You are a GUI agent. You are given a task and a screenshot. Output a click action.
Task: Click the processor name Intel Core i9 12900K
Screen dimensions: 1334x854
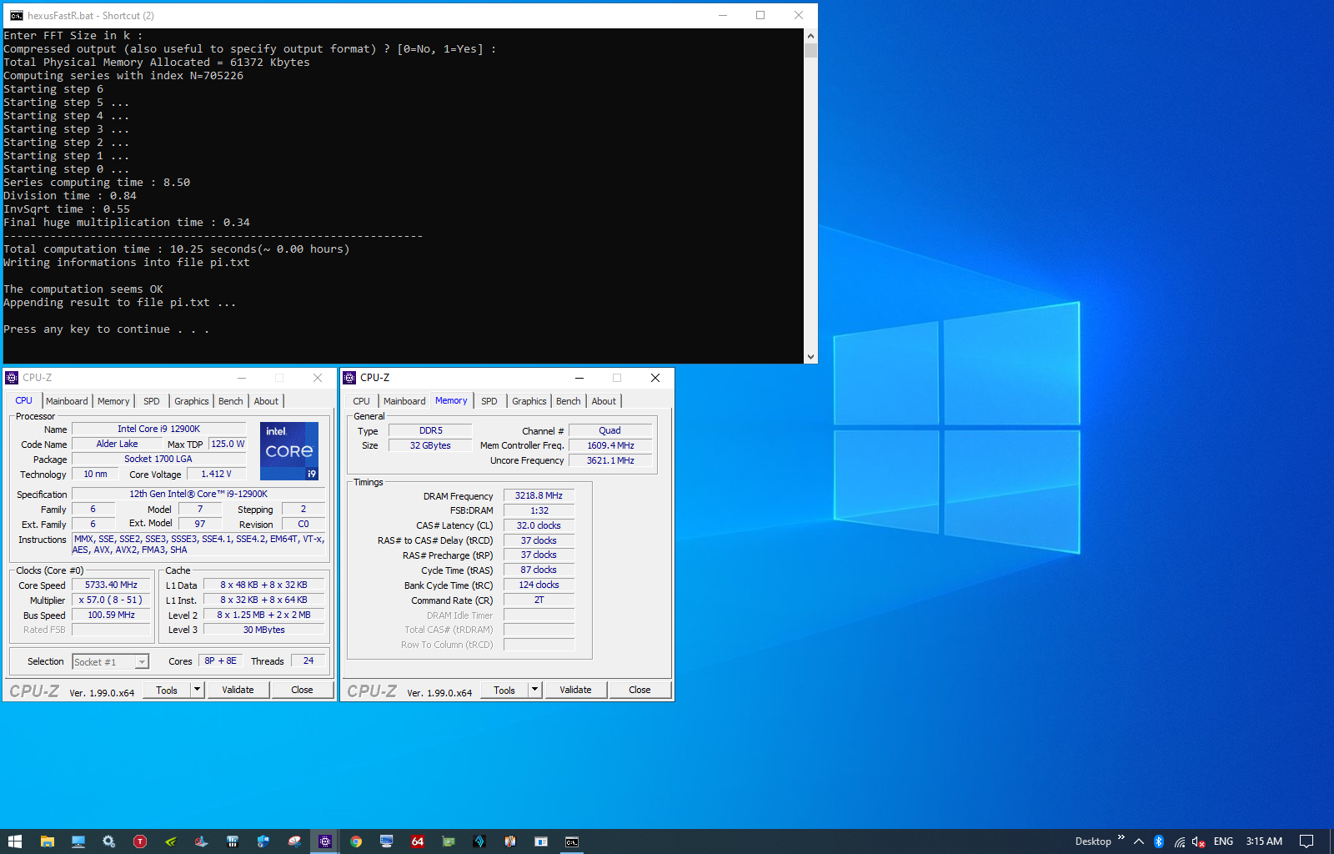tap(158, 430)
